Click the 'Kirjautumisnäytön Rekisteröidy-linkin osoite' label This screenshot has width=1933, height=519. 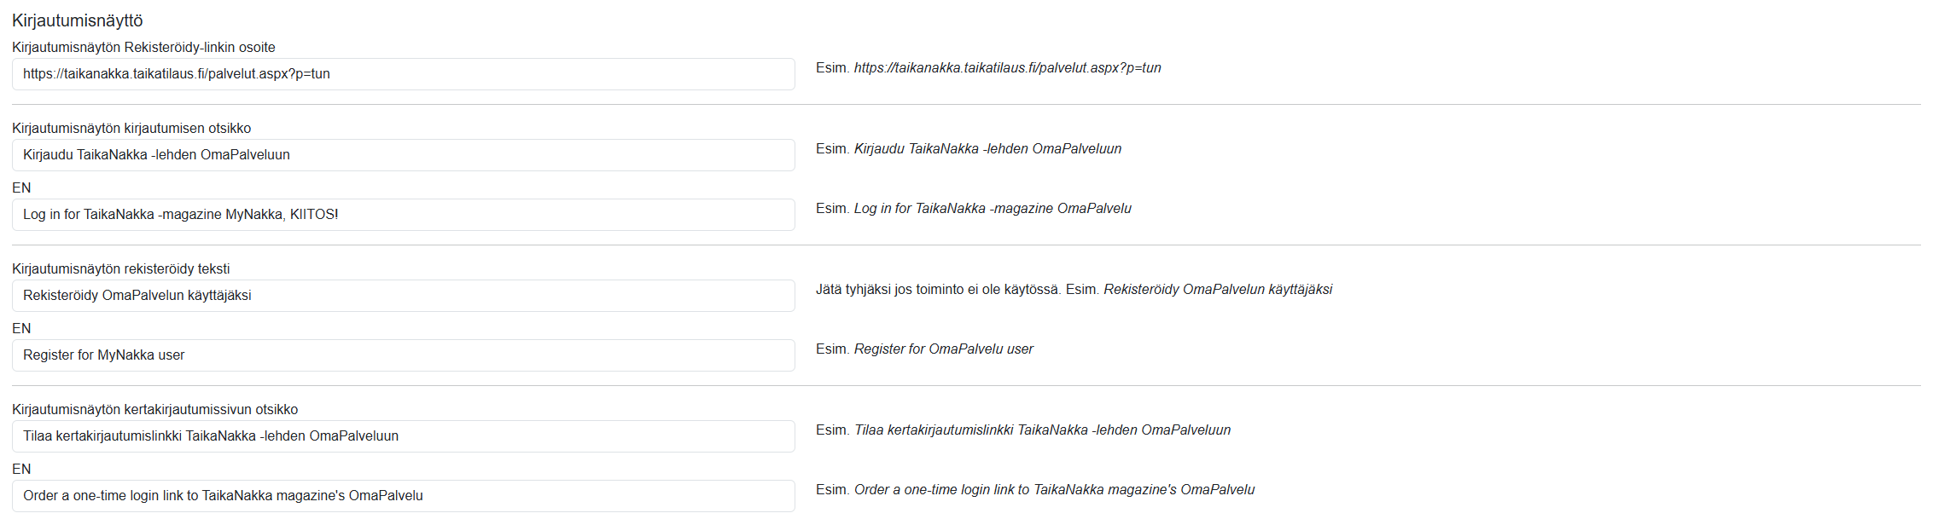coord(143,48)
